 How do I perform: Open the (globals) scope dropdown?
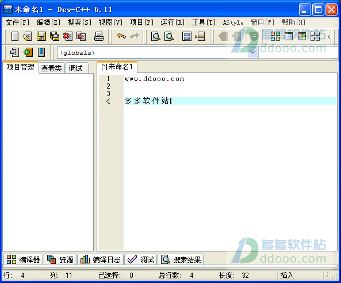point(252,52)
